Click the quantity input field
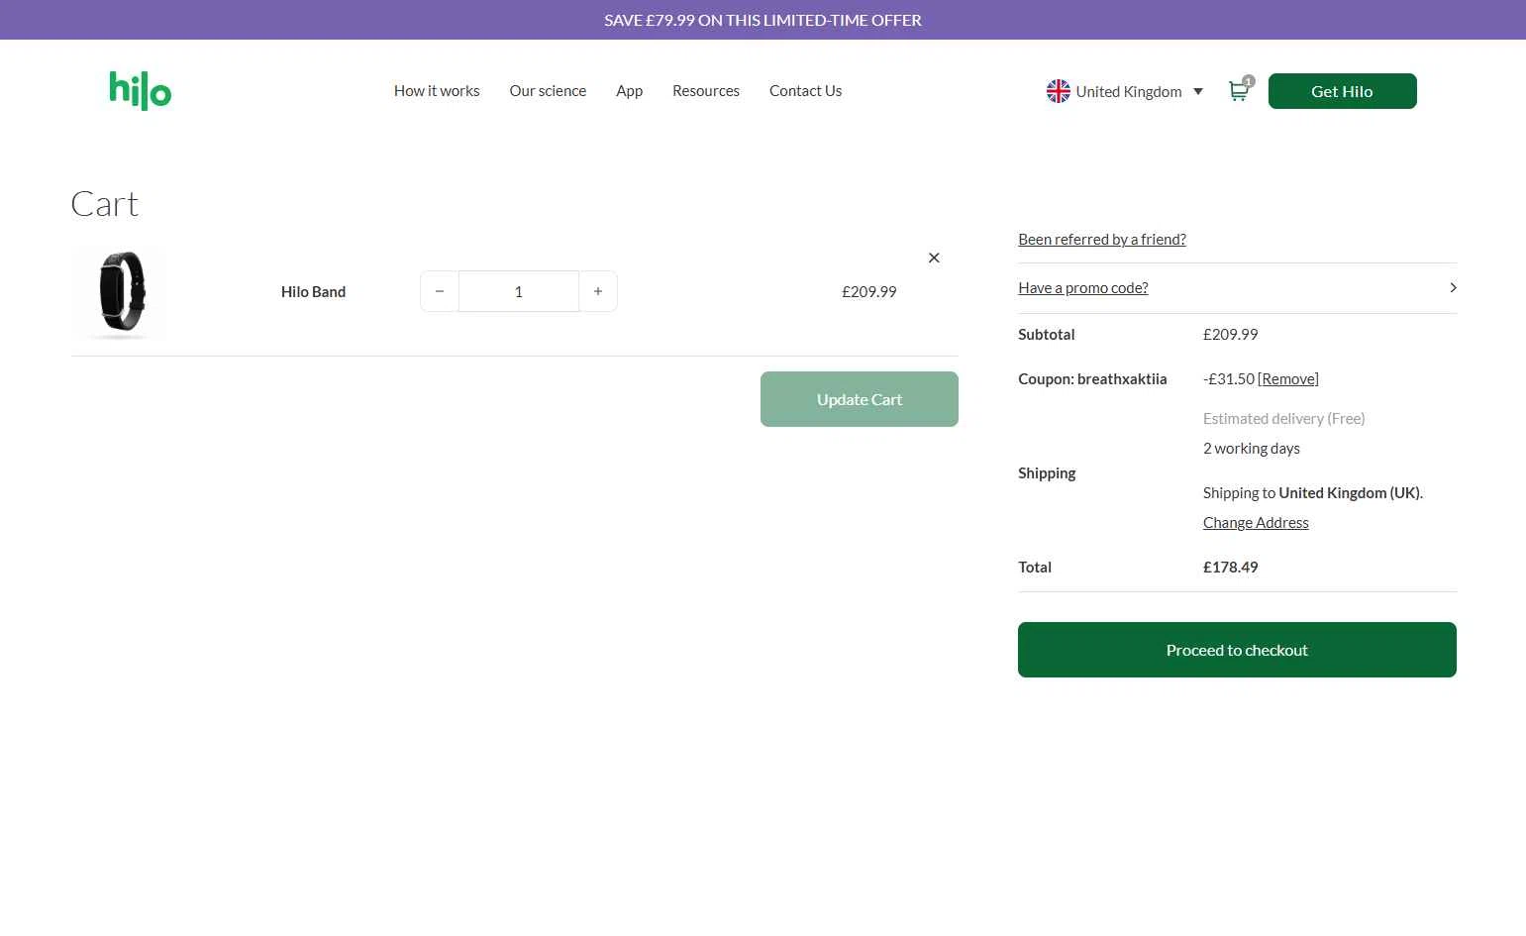Viewport: 1526px width, 936px height. (x=519, y=291)
